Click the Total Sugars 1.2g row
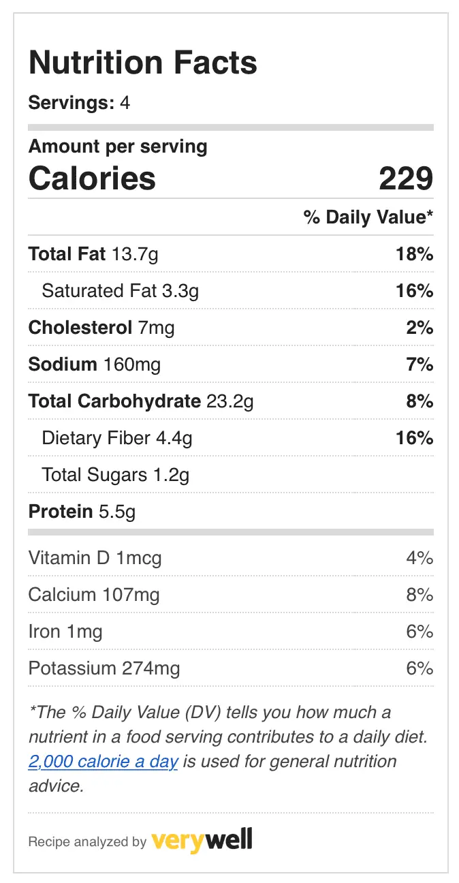Viewport: 459px width, 883px height. pos(231,475)
